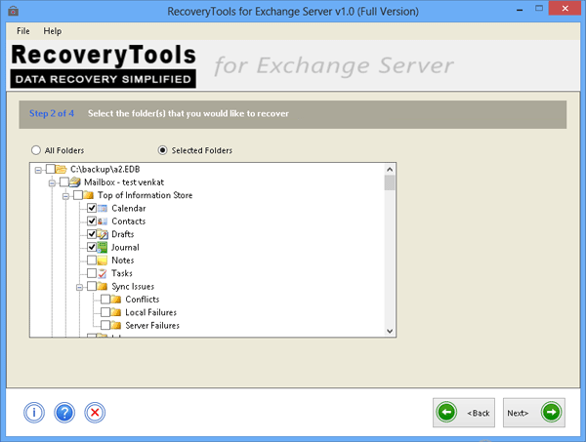586x442 pixels.
Task: Select the C:\backup\a2.EDB path label
Action: [x=105, y=169]
